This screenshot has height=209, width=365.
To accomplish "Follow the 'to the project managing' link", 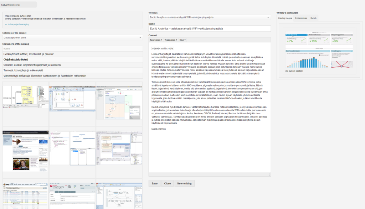I will tap(17, 24).
